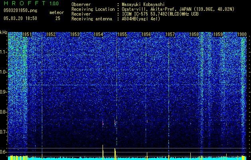Image resolution: width=251 pixels, height=160 pixels.
Task: Click the HROFFT 1.0.0 title text
Action: 31,3
